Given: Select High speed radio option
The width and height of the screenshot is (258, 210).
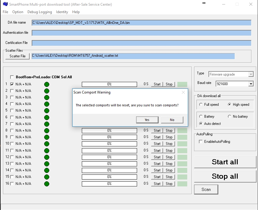Looking at the screenshot, I should point(229,105).
